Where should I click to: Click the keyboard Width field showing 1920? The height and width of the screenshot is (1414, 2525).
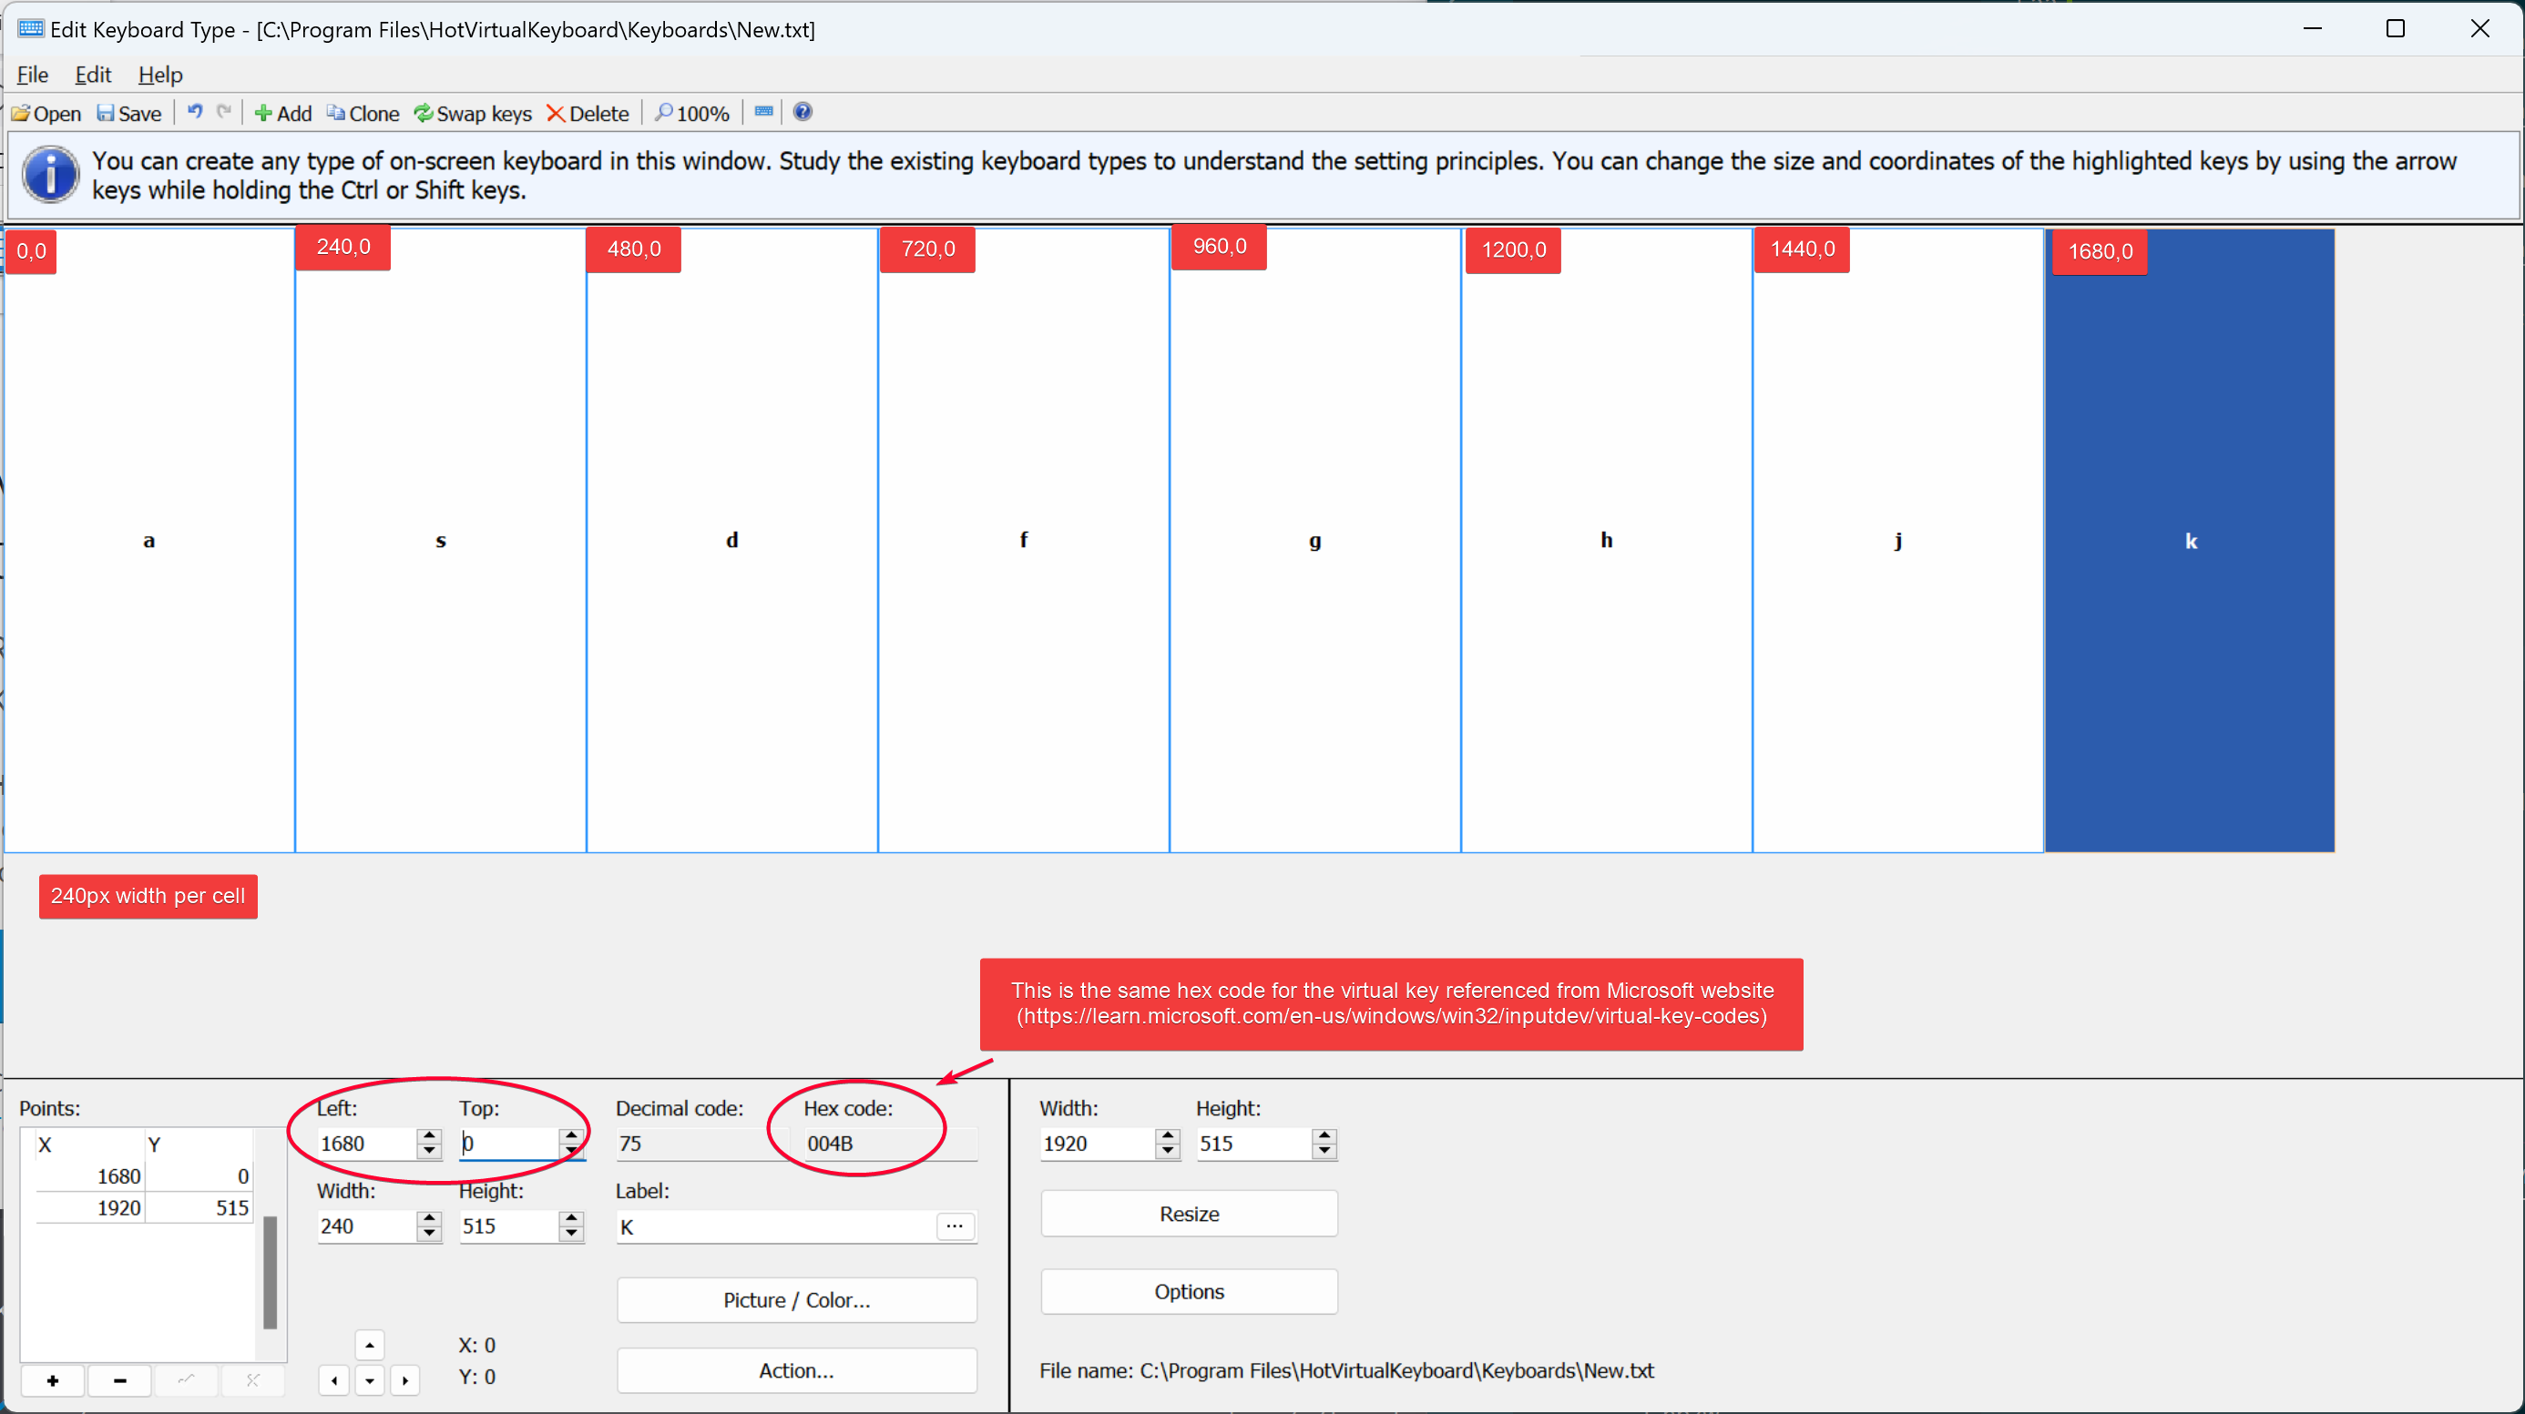(x=1097, y=1144)
